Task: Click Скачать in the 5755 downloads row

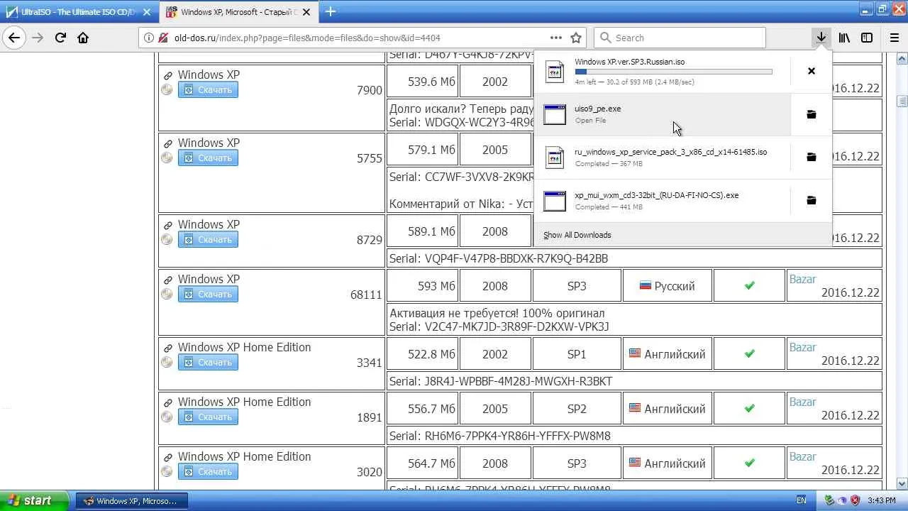Action: point(208,158)
